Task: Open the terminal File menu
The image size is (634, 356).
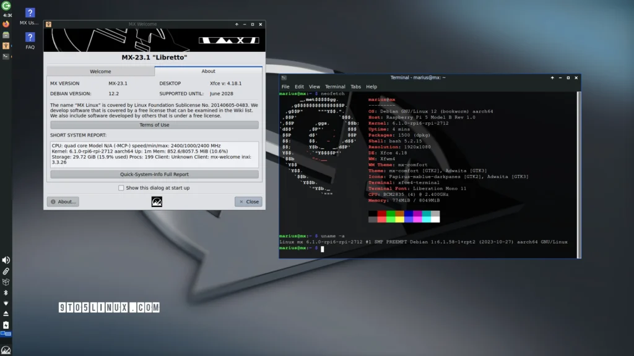Action: (x=285, y=87)
